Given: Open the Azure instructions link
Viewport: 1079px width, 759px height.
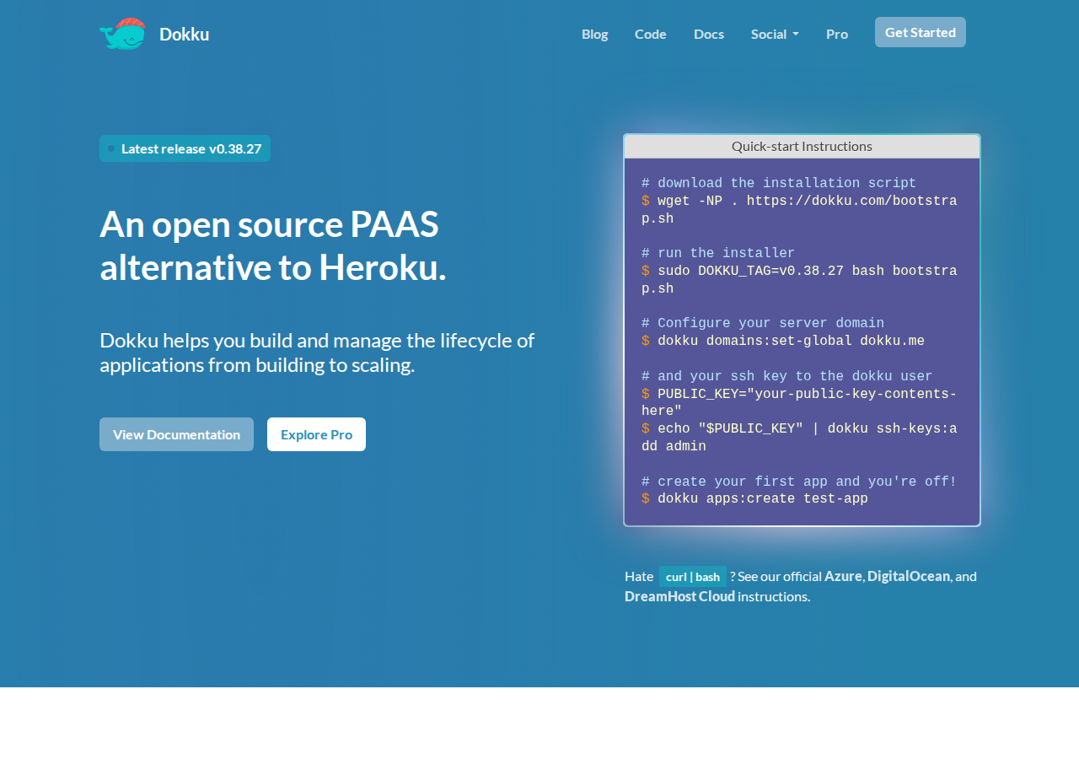Looking at the screenshot, I should coord(843,576).
